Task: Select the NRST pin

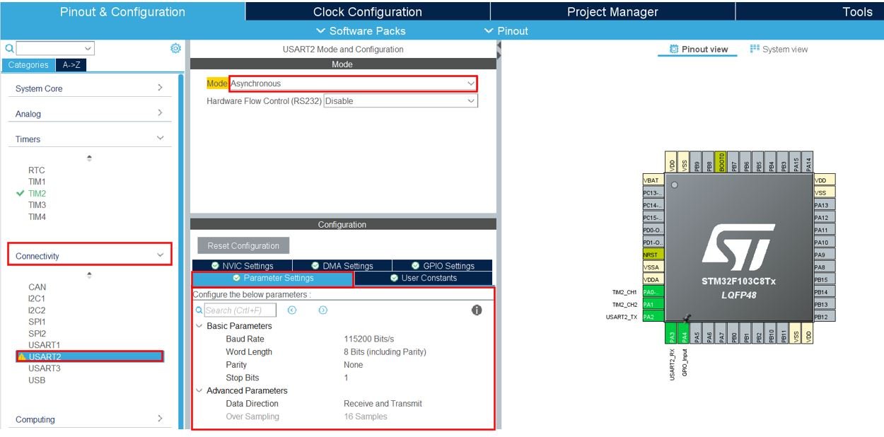Action: pyautogui.click(x=653, y=255)
